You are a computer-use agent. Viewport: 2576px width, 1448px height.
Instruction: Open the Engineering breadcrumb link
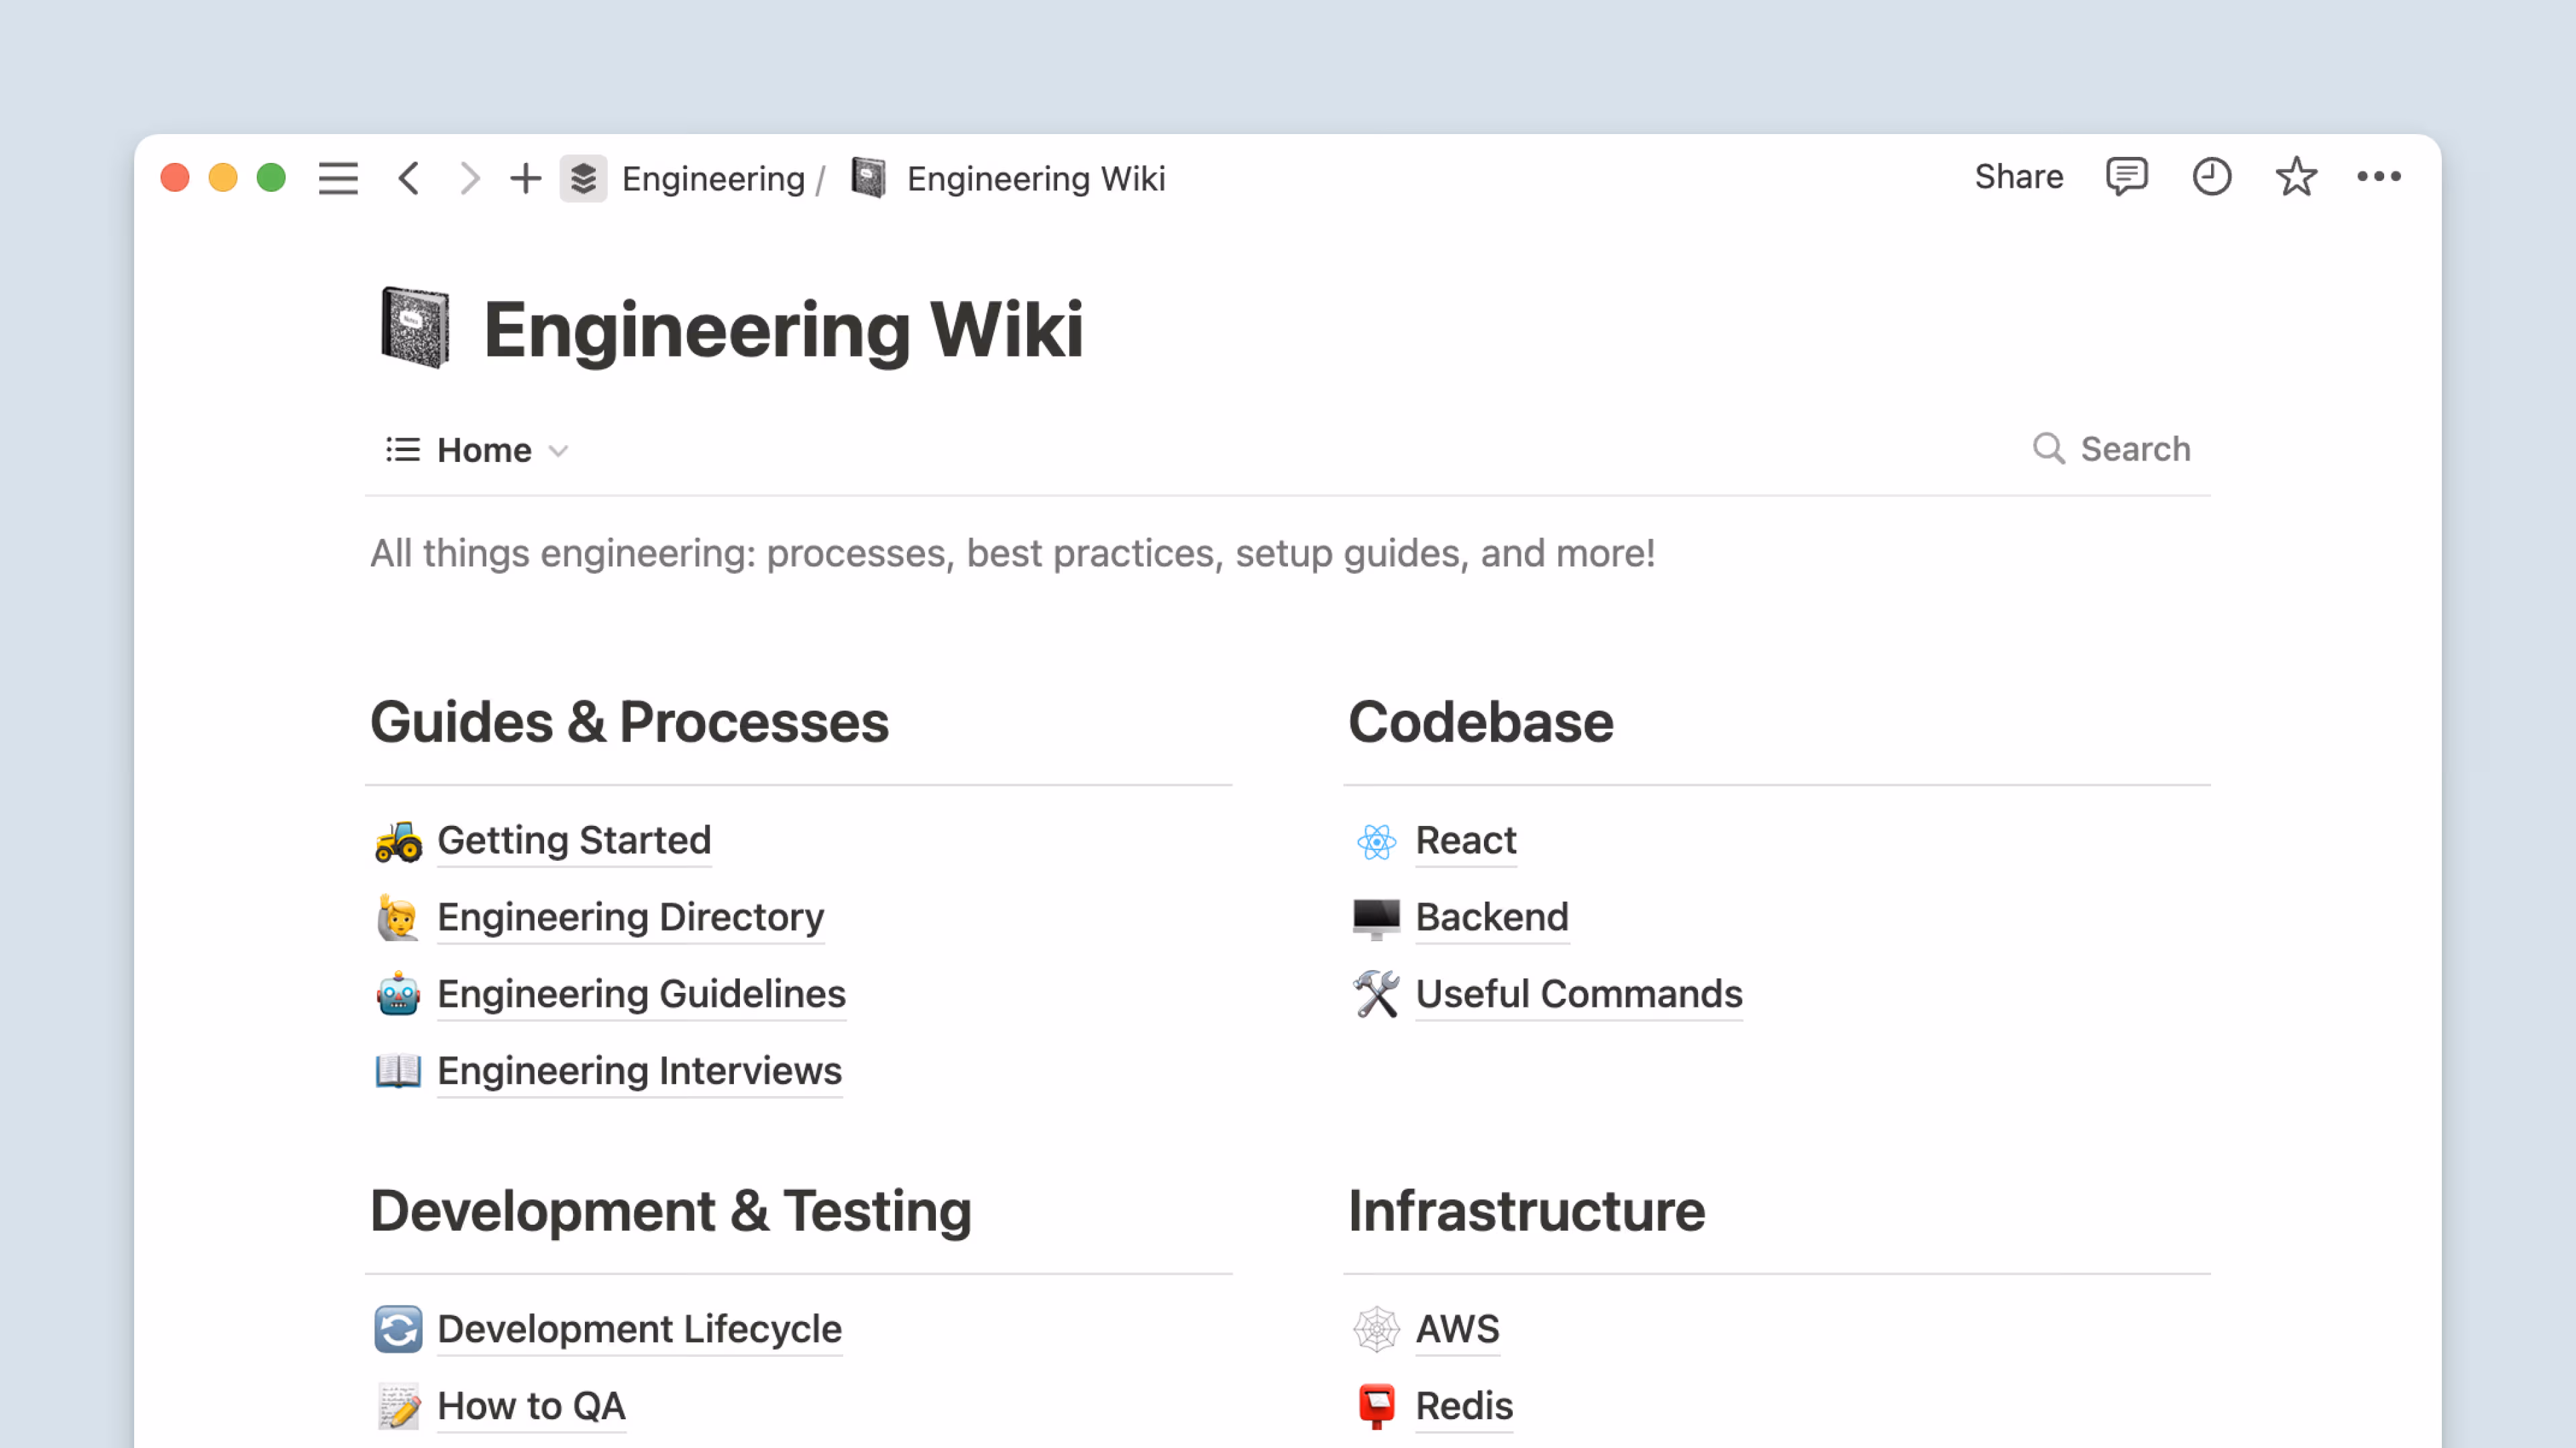(713, 179)
